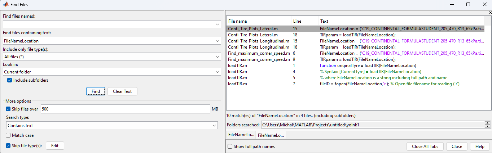Click the Skip files over size field
The image size is (492, 153).
[125, 109]
